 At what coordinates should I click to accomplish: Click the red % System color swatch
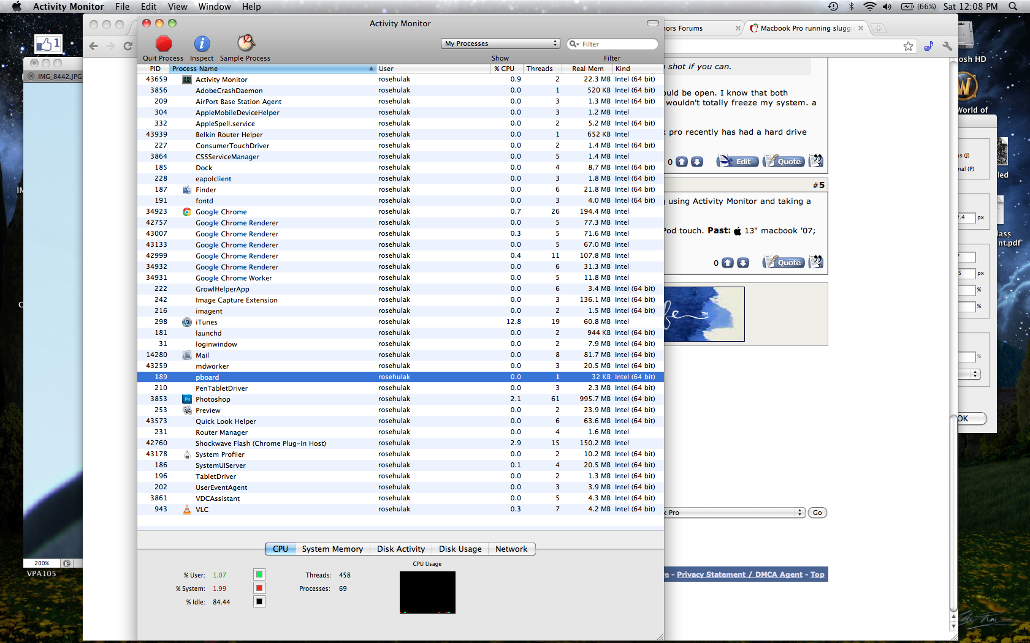[259, 588]
